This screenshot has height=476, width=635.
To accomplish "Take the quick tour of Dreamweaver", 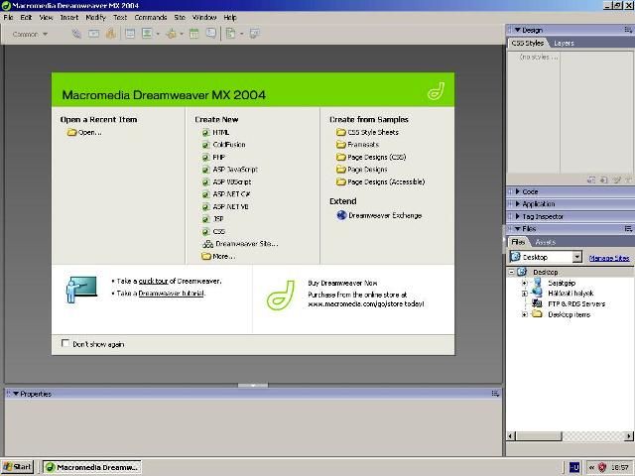I will point(153,281).
